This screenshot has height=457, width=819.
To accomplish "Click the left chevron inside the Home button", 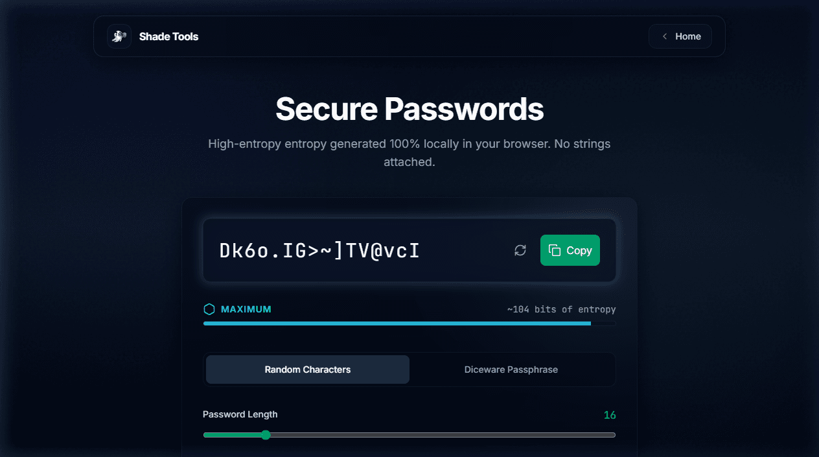I will (664, 36).
